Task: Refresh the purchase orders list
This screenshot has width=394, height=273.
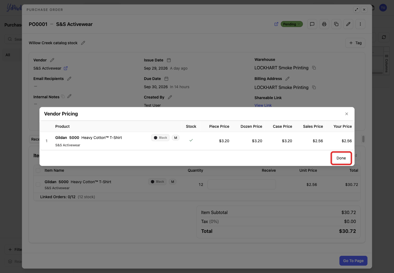Action: 384,37
